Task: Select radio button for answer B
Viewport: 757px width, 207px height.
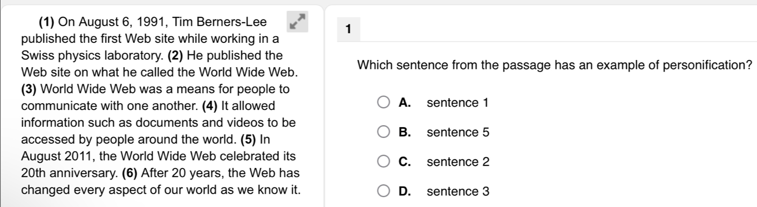Action: coord(384,132)
